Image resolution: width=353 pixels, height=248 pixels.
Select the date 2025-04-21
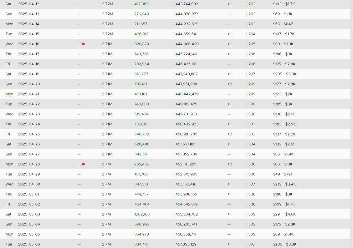pos(28,94)
